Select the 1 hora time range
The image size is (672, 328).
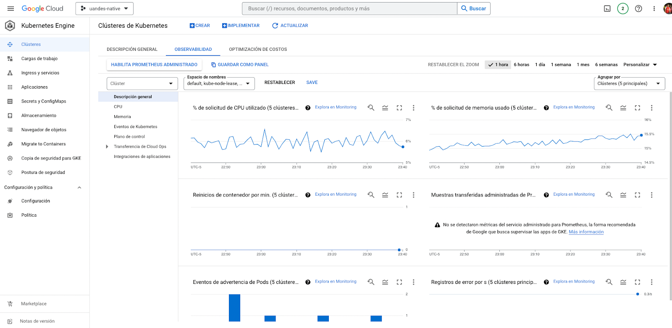coord(498,65)
